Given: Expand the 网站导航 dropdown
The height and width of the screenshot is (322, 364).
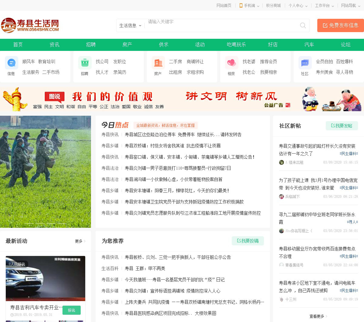Looking at the screenshot, I should click(x=350, y=5).
